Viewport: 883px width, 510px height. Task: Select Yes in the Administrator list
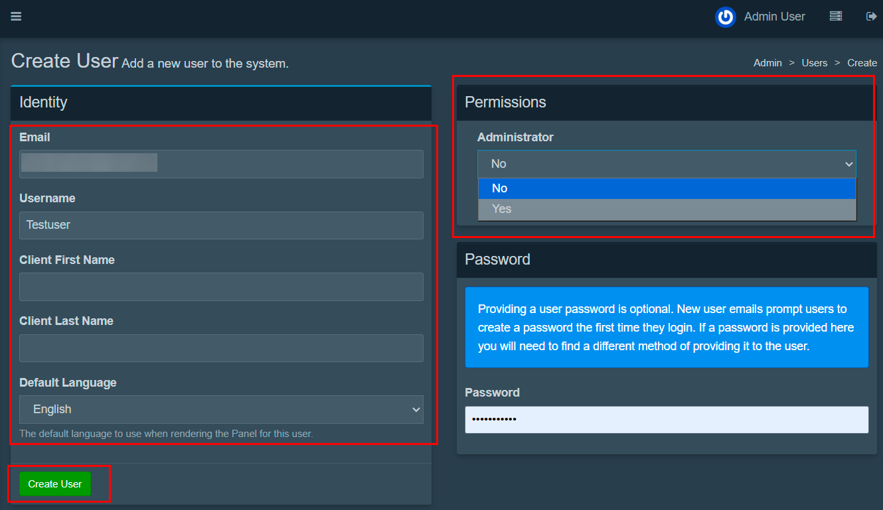(667, 209)
